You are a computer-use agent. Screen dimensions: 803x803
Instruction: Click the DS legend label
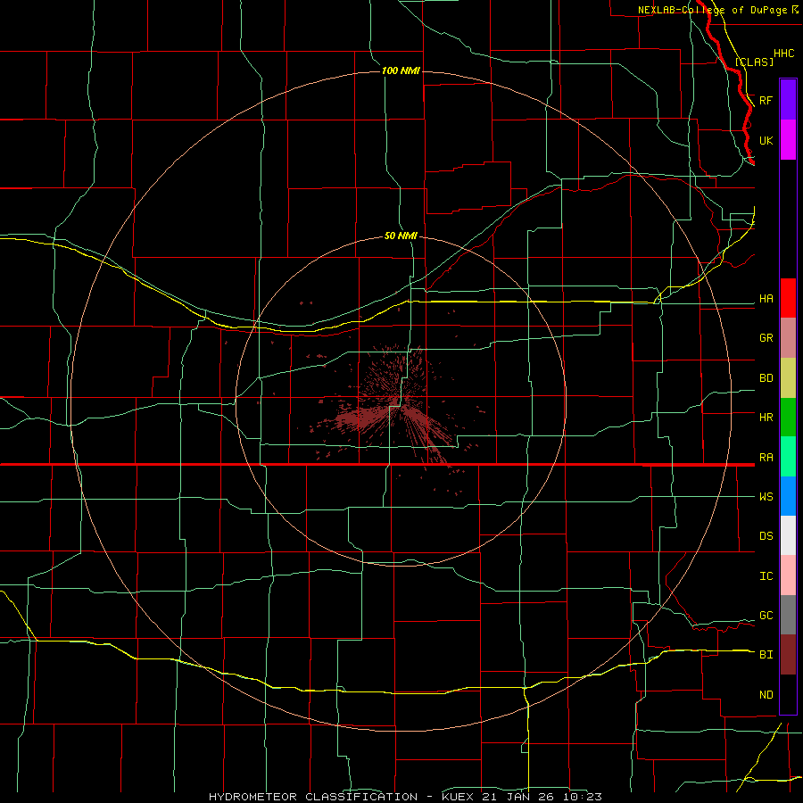coord(766,536)
